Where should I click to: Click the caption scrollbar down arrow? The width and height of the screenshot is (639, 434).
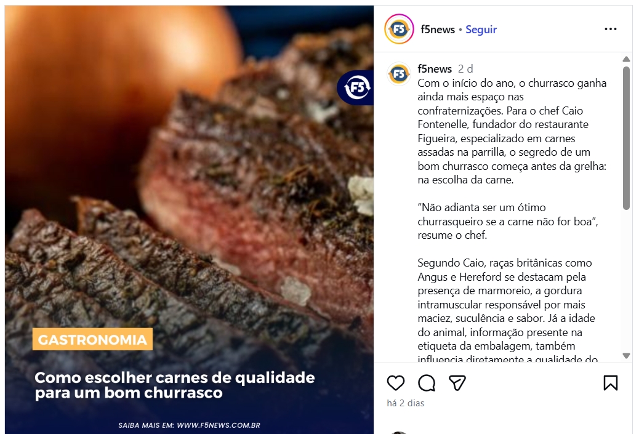coord(626,355)
